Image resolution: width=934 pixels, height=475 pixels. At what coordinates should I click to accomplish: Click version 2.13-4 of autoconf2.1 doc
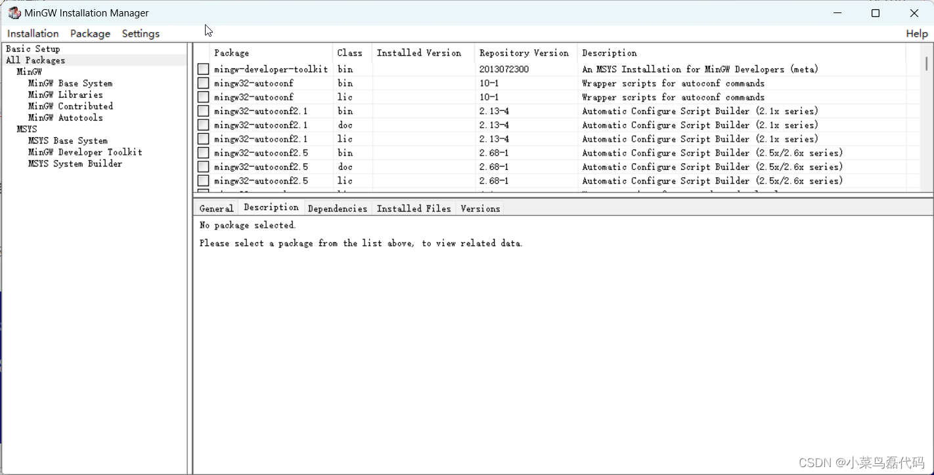(x=494, y=125)
